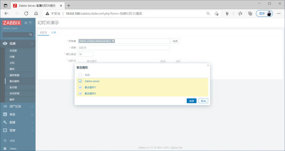This screenshot has width=285, height=151.
Task: Click the 支持 headset icon in sidebar
Action: coord(5,141)
